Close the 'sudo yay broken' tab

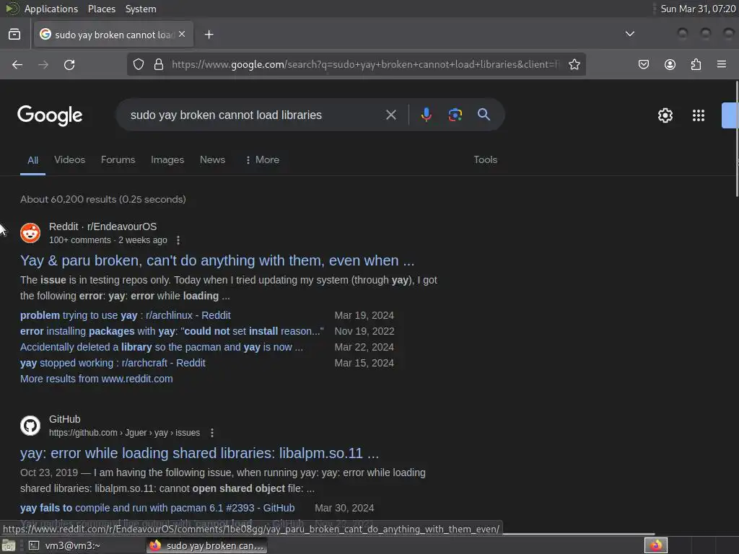click(x=182, y=35)
